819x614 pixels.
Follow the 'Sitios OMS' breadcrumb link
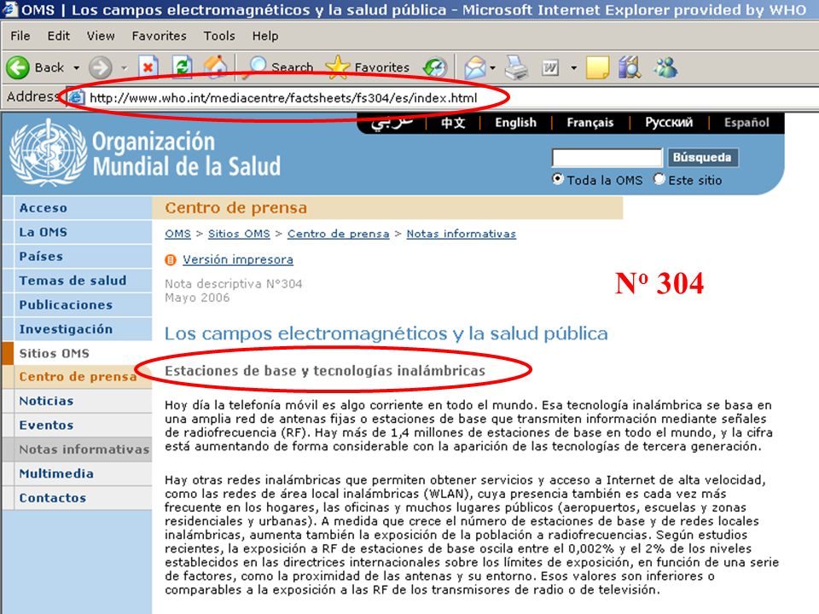tap(239, 234)
